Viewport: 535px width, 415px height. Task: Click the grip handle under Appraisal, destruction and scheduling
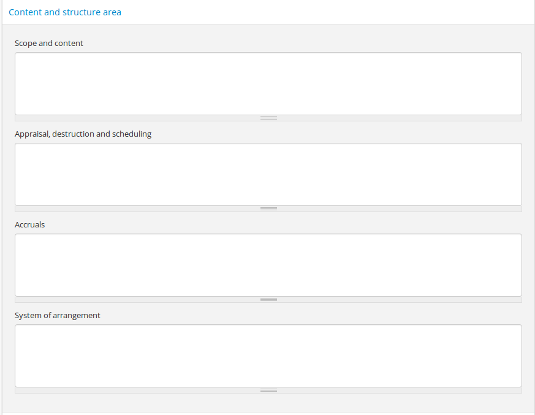click(x=268, y=208)
